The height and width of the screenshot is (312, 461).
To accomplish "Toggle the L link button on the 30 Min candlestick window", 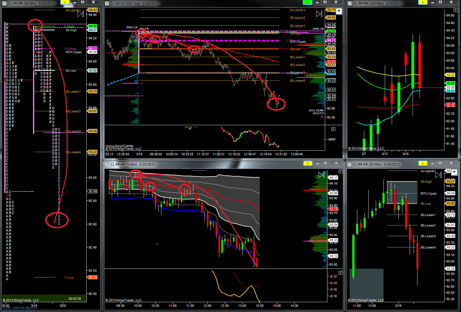I will (x=423, y=163).
